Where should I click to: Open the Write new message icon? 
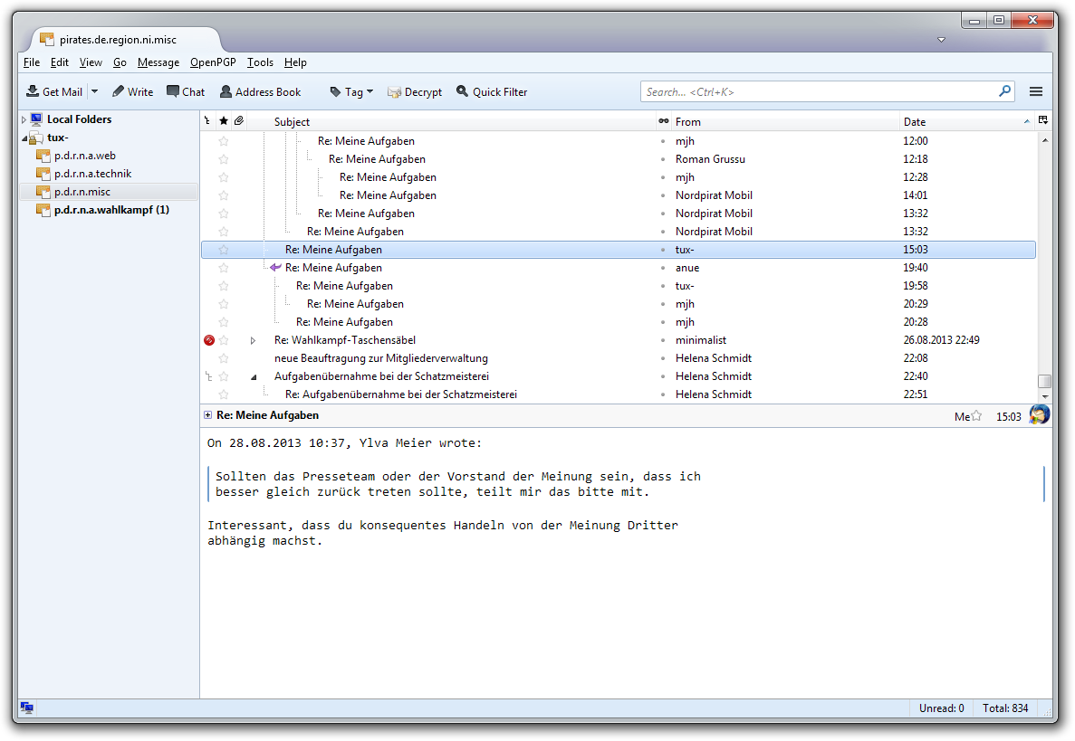119,91
